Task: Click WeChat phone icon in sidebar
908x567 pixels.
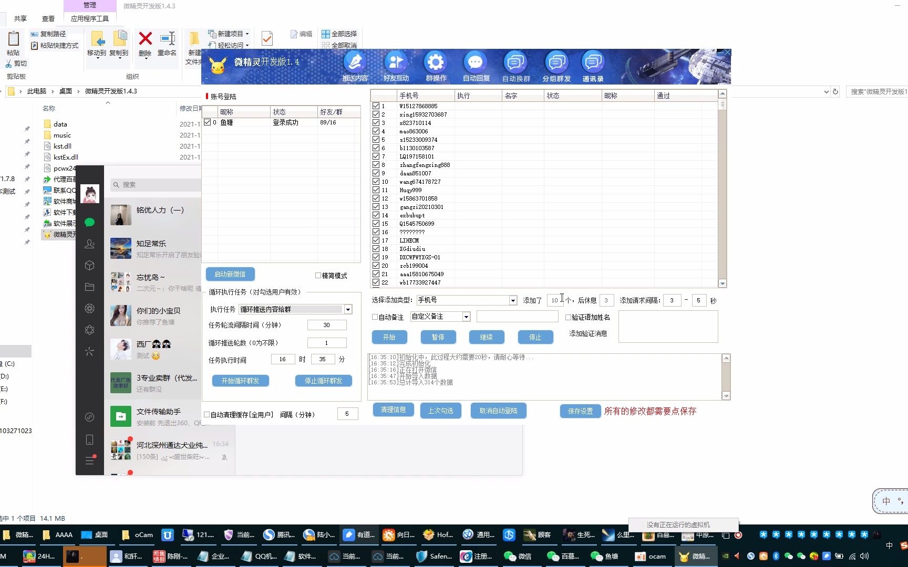Action: tap(89, 440)
